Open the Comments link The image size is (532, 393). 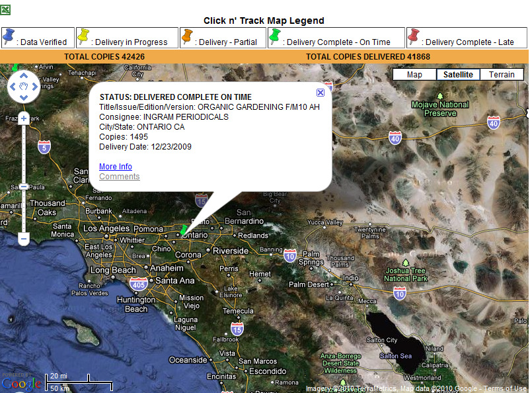(120, 176)
